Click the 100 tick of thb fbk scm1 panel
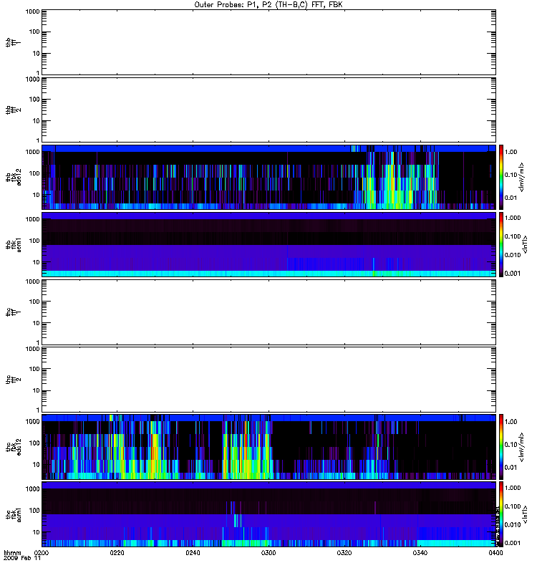The width and height of the screenshot is (537, 573). coord(34,241)
